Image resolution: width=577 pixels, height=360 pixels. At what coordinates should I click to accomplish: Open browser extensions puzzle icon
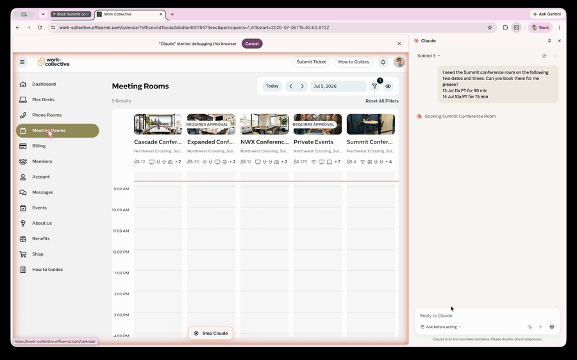pyautogui.click(x=505, y=28)
